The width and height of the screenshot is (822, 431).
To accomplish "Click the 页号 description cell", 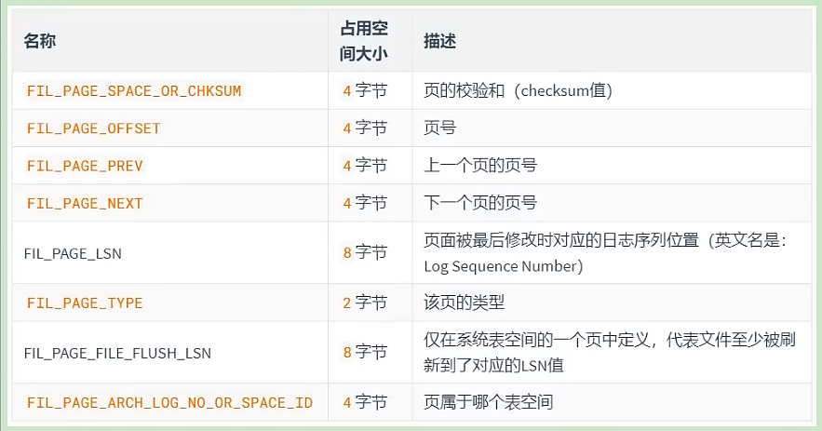I will click(439, 128).
